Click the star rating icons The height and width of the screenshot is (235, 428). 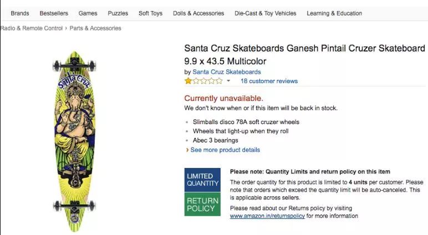point(203,81)
